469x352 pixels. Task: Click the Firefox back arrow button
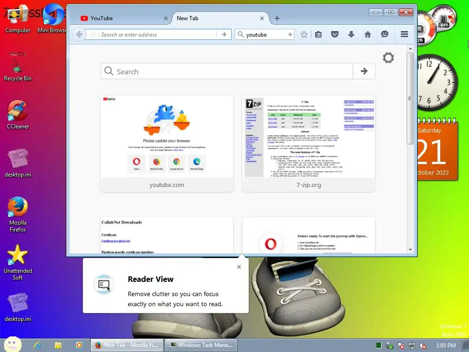click(x=79, y=34)
